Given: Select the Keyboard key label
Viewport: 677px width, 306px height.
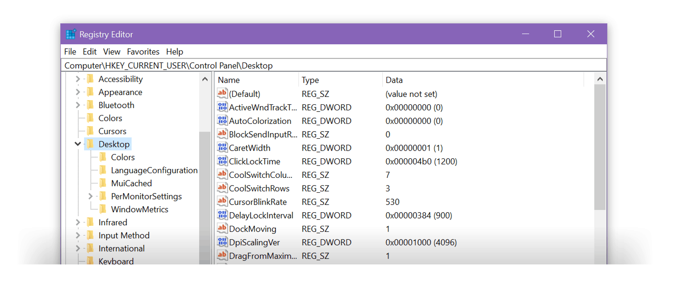Looking at the screenshot, I should pyautogui.click(x=116, y=261).
